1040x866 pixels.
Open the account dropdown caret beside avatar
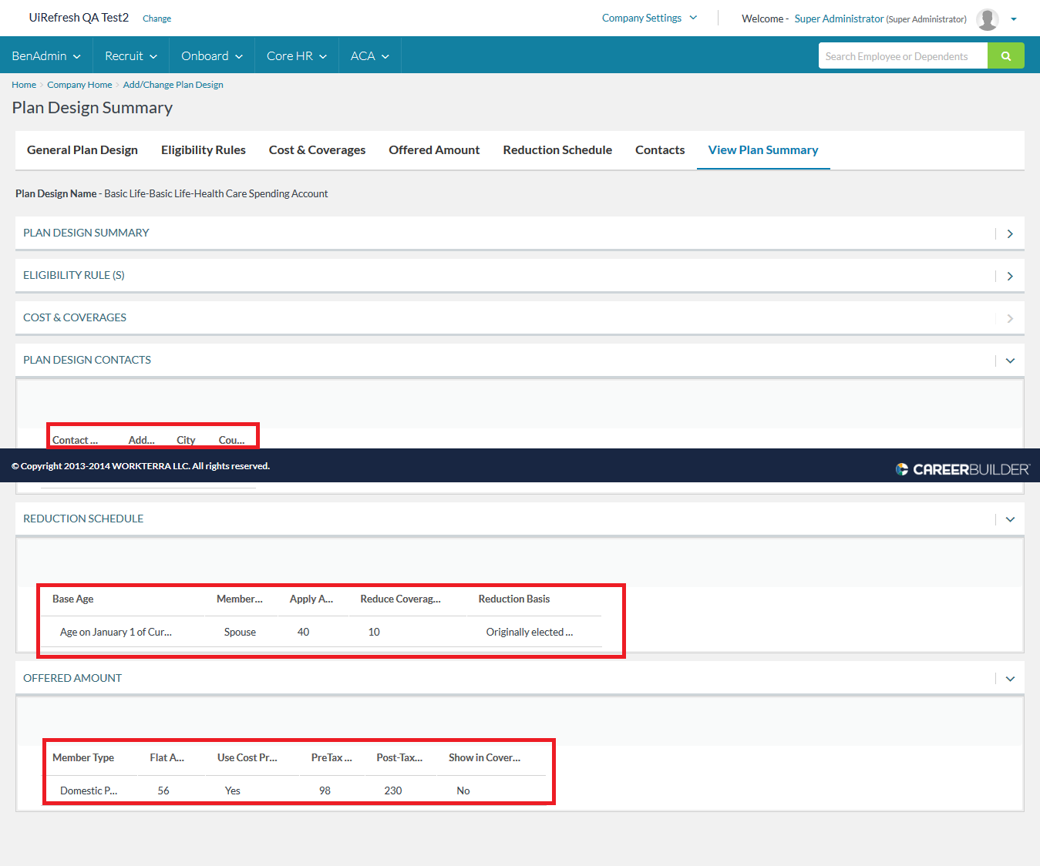1014,19
